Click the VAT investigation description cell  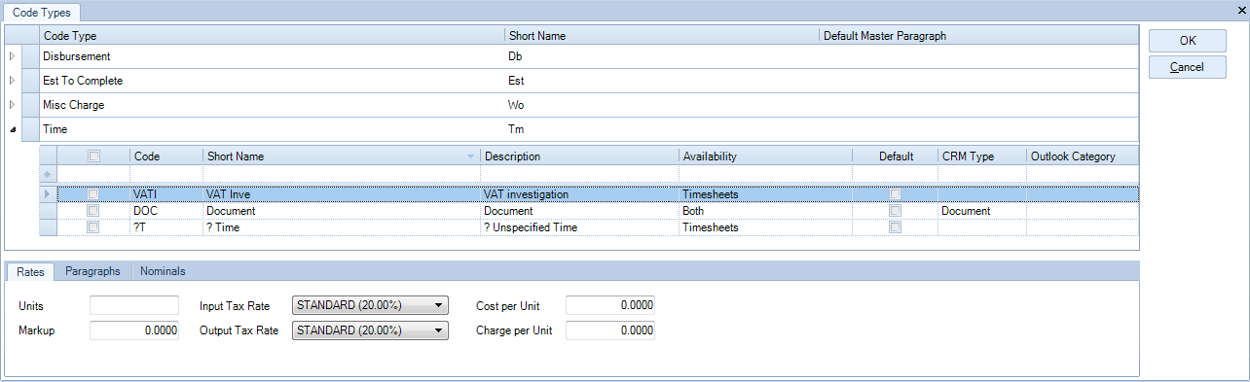coord(579,194)
